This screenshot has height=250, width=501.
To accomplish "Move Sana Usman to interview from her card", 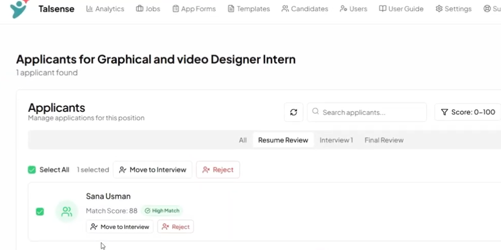I will click(x=120, y=227).
